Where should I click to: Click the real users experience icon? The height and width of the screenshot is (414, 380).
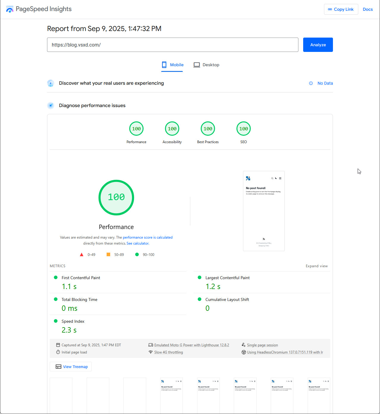point(51,83)
